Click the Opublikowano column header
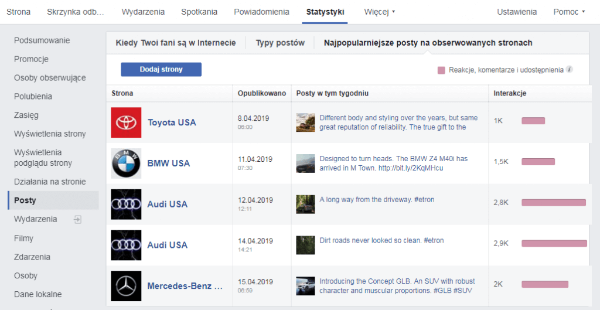The width and height of the screenshot is (600, 310). (x=262, y=93)
